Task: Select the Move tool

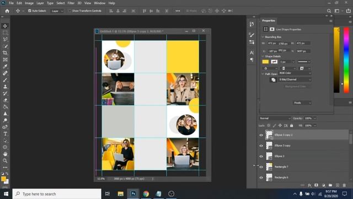Action: point(5,26)
